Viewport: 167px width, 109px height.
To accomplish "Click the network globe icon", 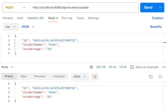I will (91, 67).
